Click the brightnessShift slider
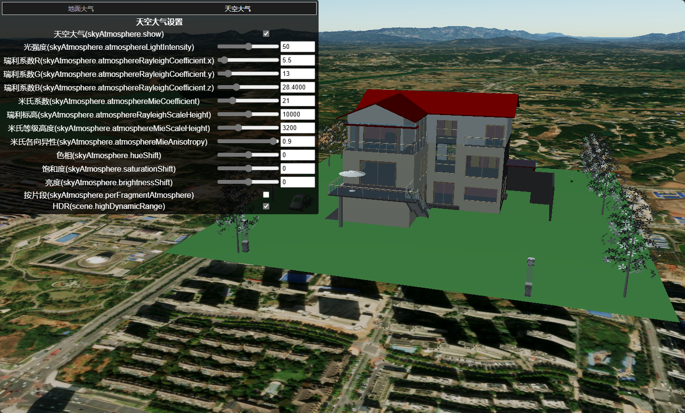This screenshot has width=685, height=413. click(248, 182)
